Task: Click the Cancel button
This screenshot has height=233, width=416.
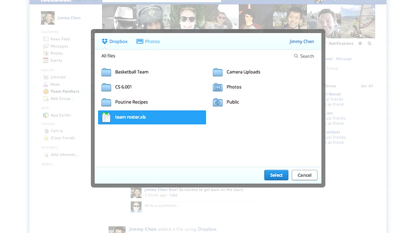Action: [305, 175]
